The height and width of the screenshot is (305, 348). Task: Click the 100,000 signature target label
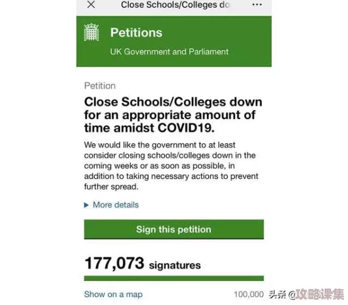coord(249,294)
